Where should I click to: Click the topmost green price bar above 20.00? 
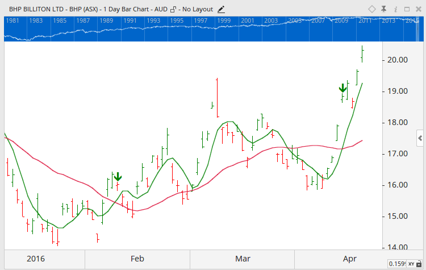tap(362, 54)
